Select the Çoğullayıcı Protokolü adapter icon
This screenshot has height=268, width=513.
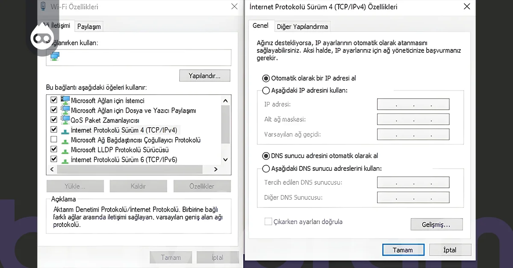[65, 140]
